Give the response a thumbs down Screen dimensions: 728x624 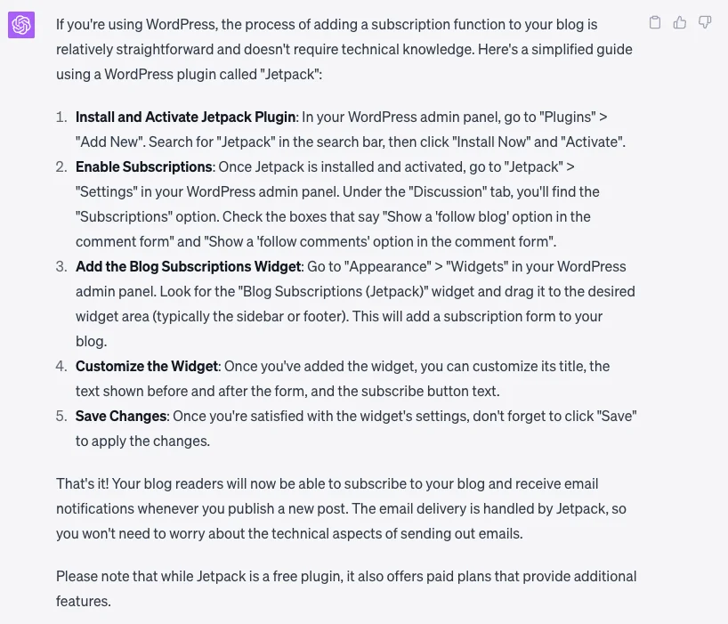(705, 22)
